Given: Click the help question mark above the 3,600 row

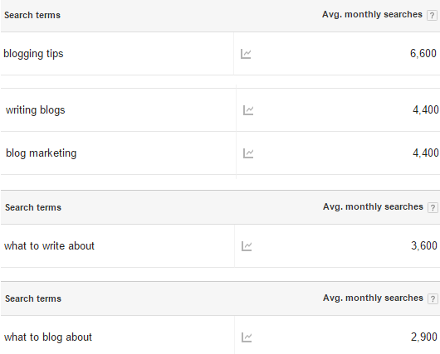Looking at the screenshot, I should pyautogui.click(x=433, y=208).
